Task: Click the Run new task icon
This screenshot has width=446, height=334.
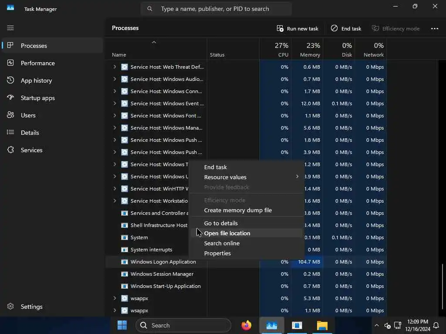Action: [280, 28]
